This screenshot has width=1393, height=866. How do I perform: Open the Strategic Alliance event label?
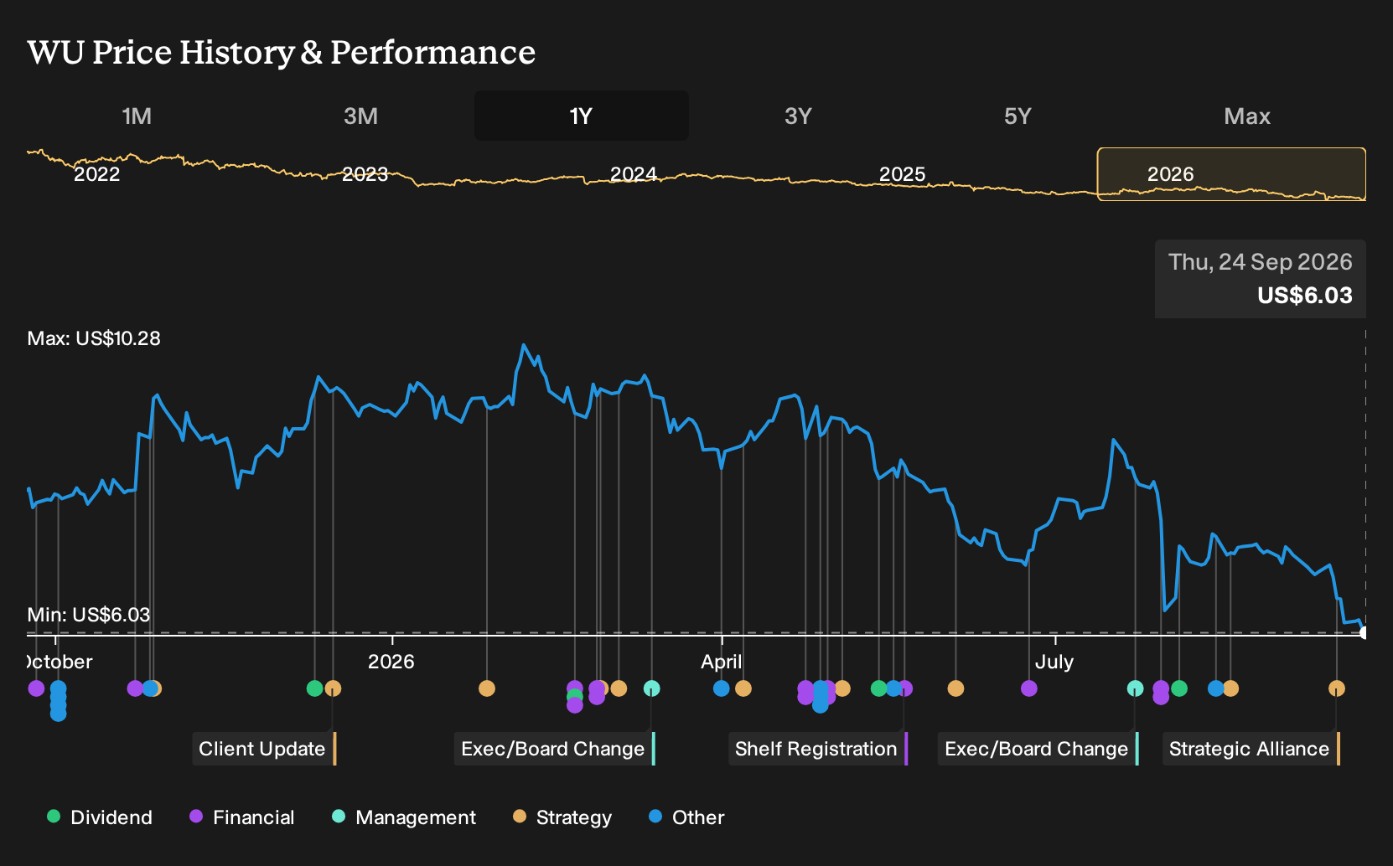pos(1250,749)
